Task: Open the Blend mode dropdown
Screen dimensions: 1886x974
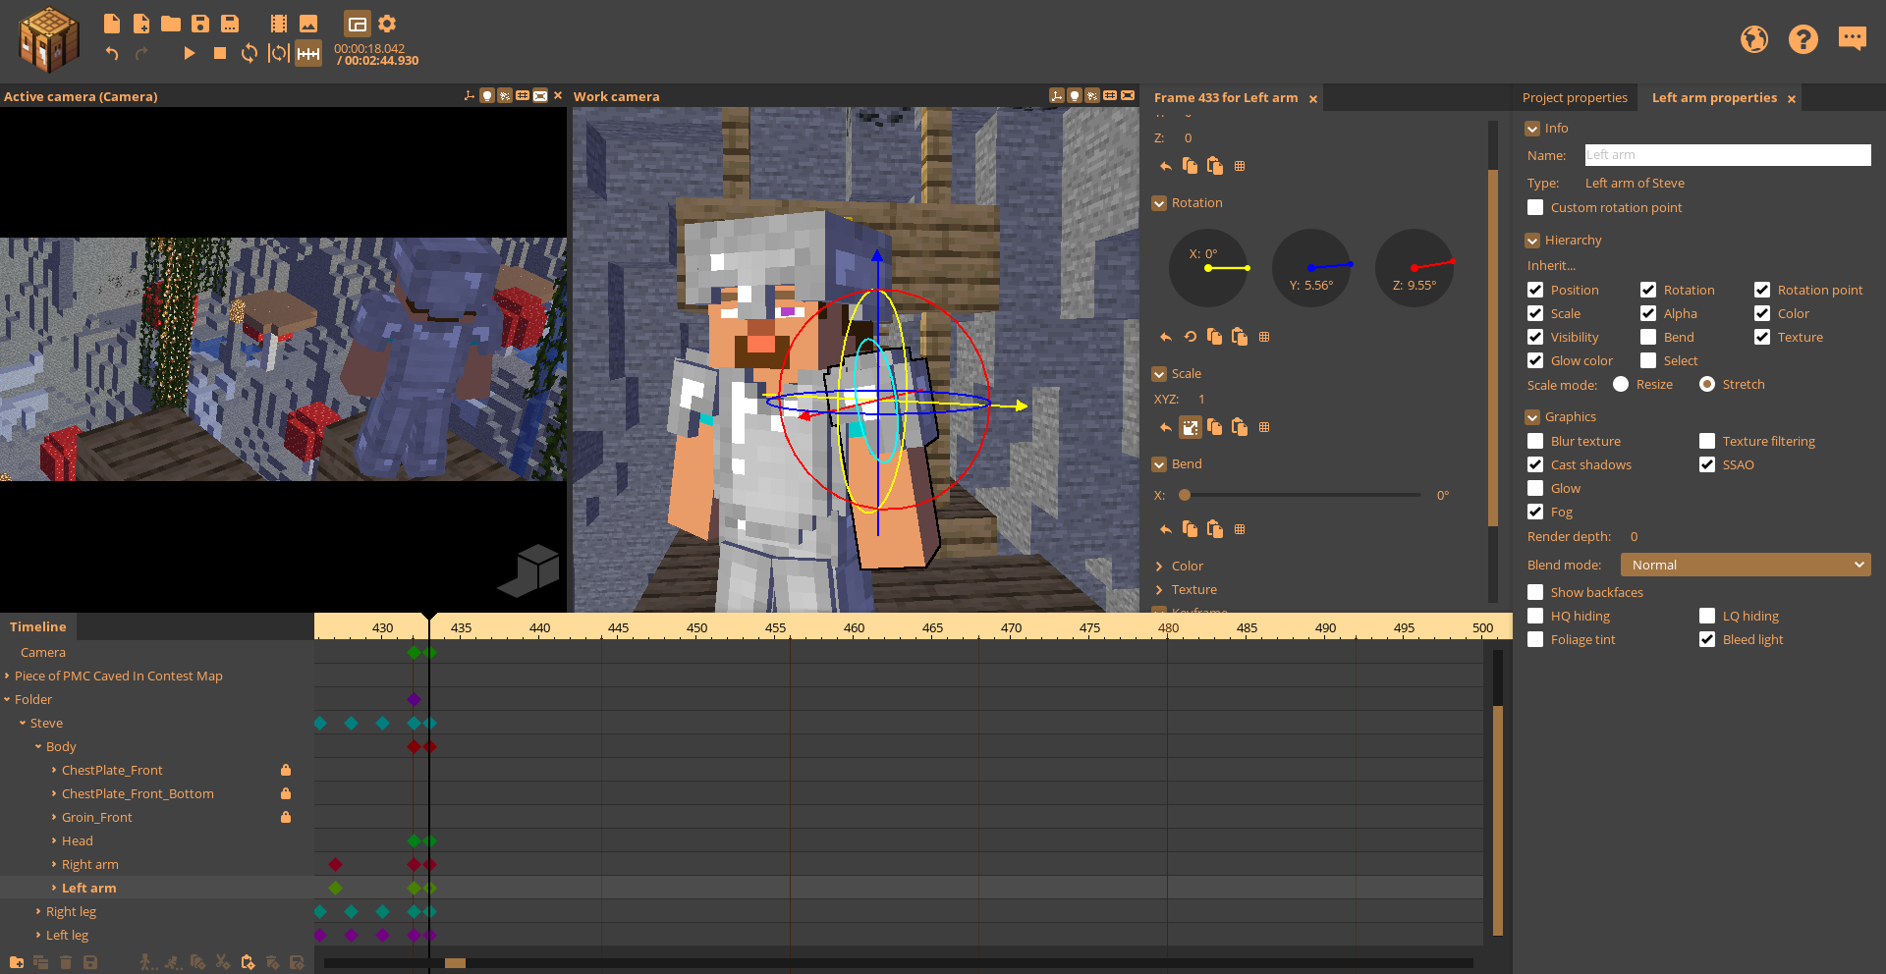Action: tap(1745, 565)
